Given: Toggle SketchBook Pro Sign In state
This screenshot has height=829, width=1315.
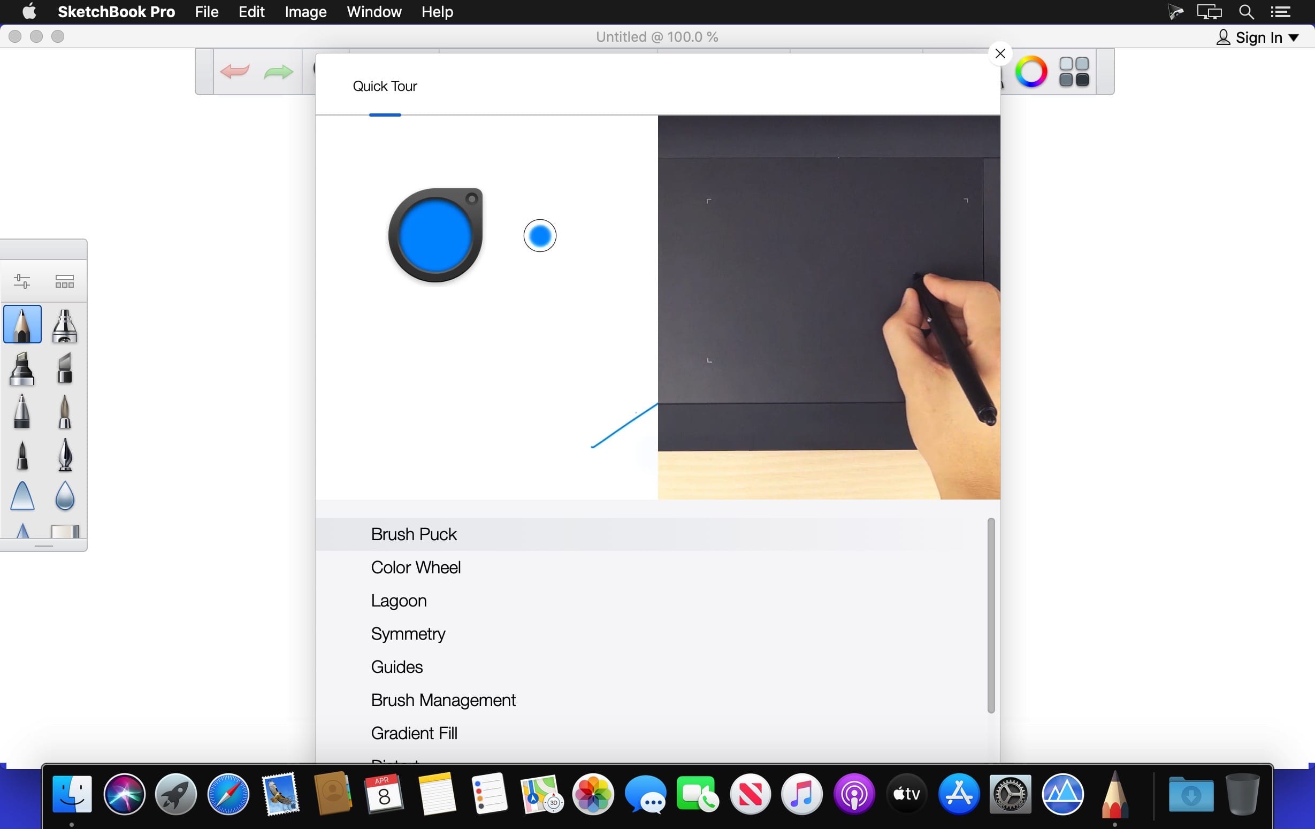Looking at the screenshot, I should (1258, 36).
